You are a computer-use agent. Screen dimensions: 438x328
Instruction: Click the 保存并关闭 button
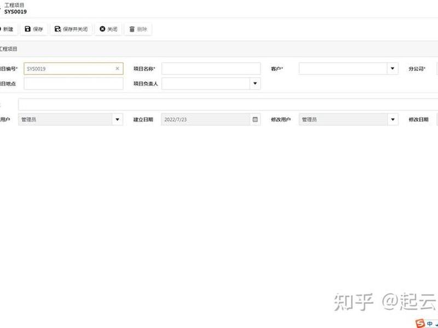pyautogui.click(x=71, y=29)
